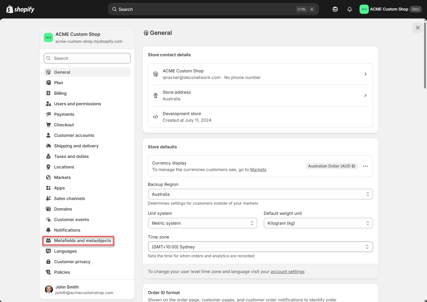Viewport: 427px width, 302px height.
Task: Click the Billing dollar icon in sidebar
Action: 48,93
